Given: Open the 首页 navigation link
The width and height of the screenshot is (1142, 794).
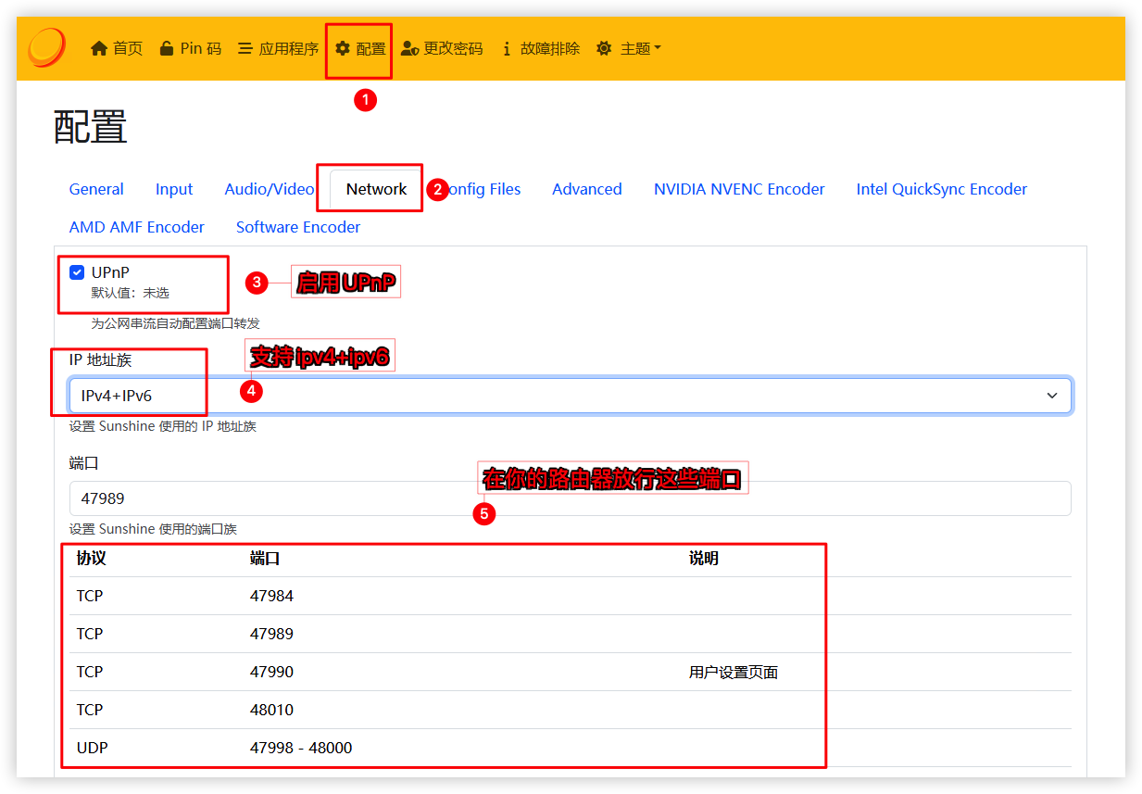Looking at the screenshot, I should tap(117, 48).
